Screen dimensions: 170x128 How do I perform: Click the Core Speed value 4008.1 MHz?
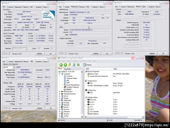click(x=19, y=36)
